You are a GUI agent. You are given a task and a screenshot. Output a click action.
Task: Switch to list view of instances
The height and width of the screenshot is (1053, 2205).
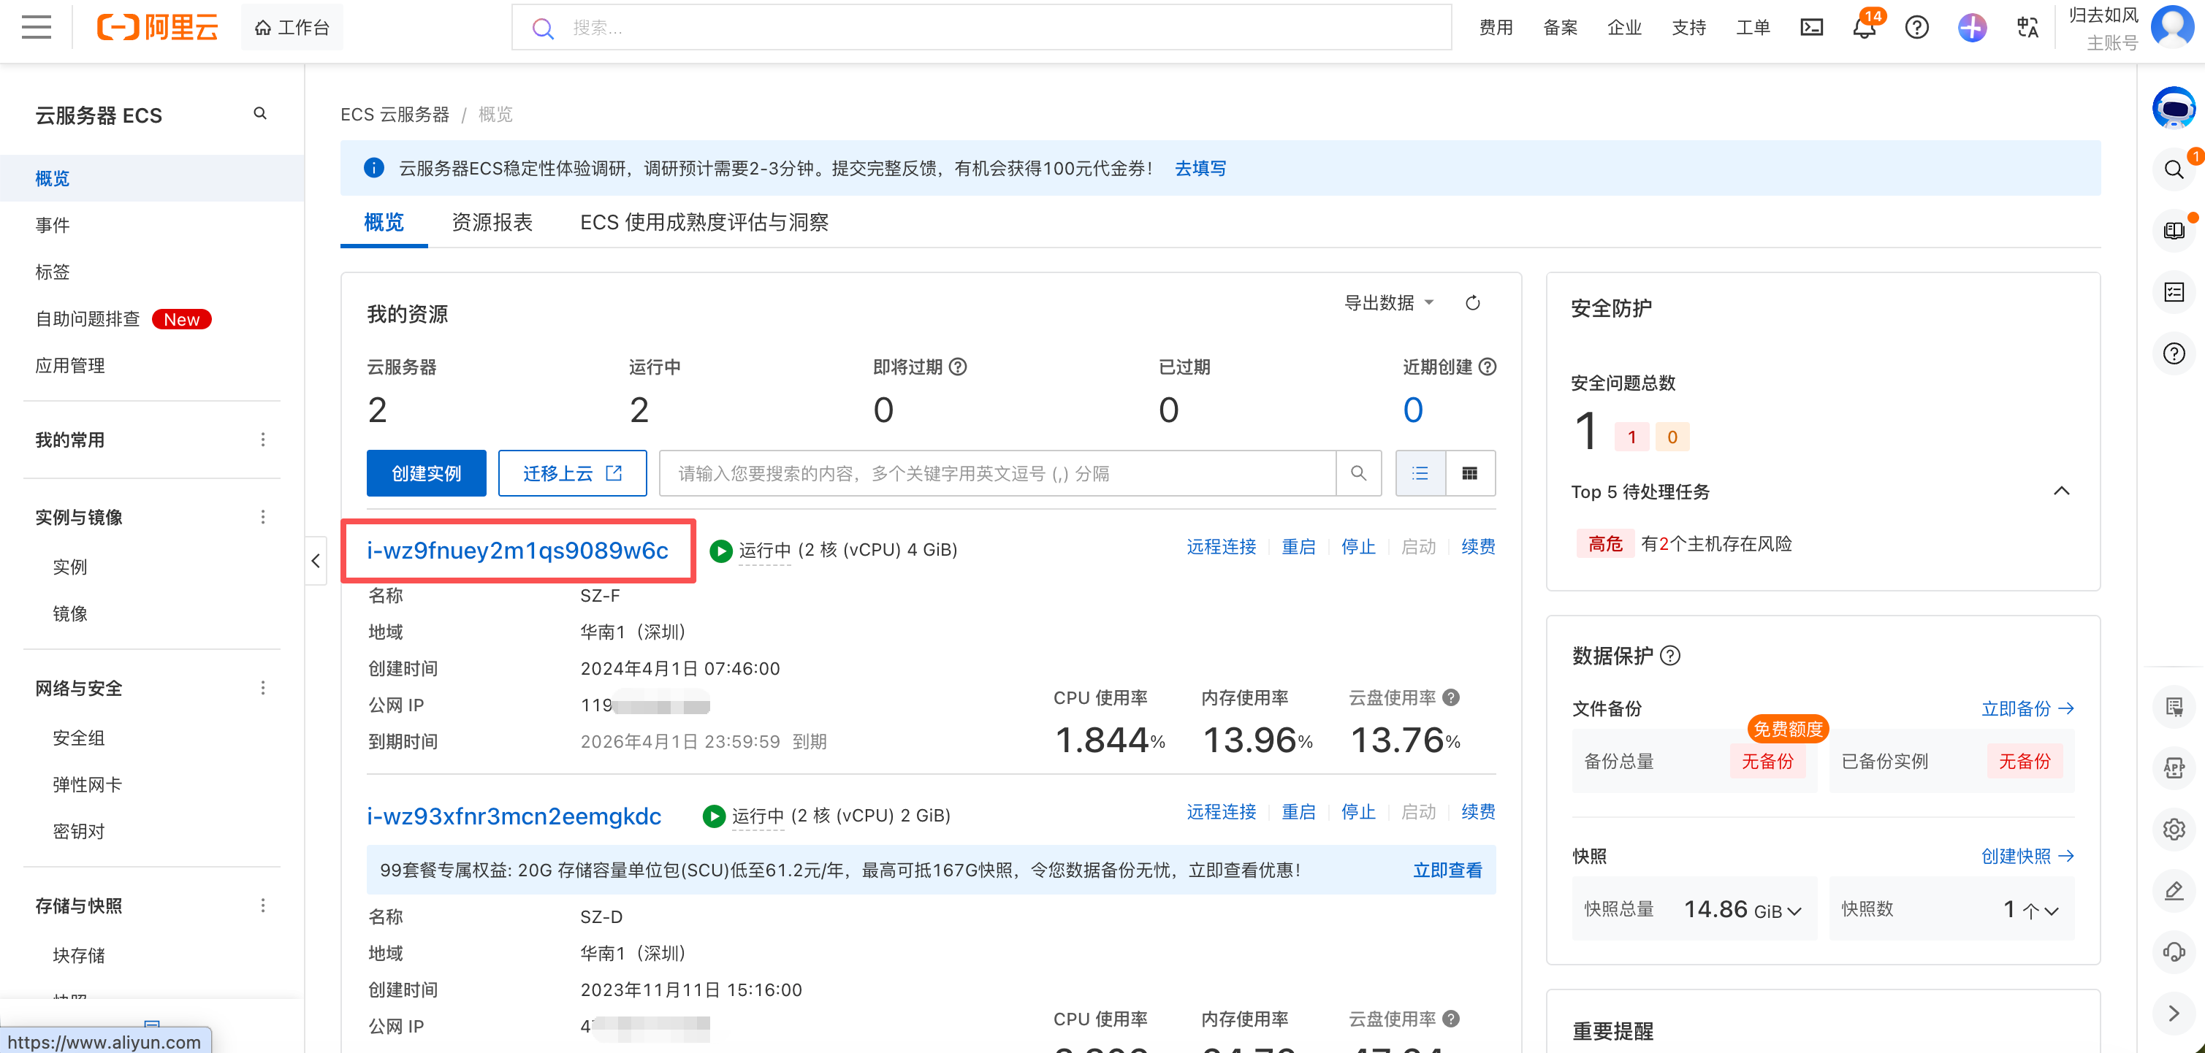(x=1420, y=473)
